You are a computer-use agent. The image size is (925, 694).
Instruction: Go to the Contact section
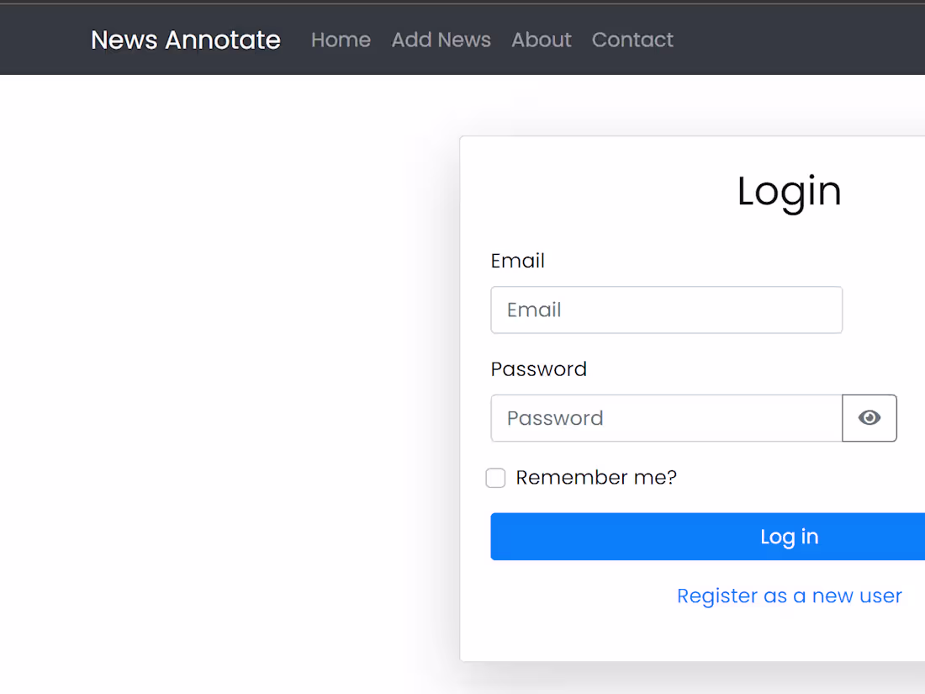632,40
